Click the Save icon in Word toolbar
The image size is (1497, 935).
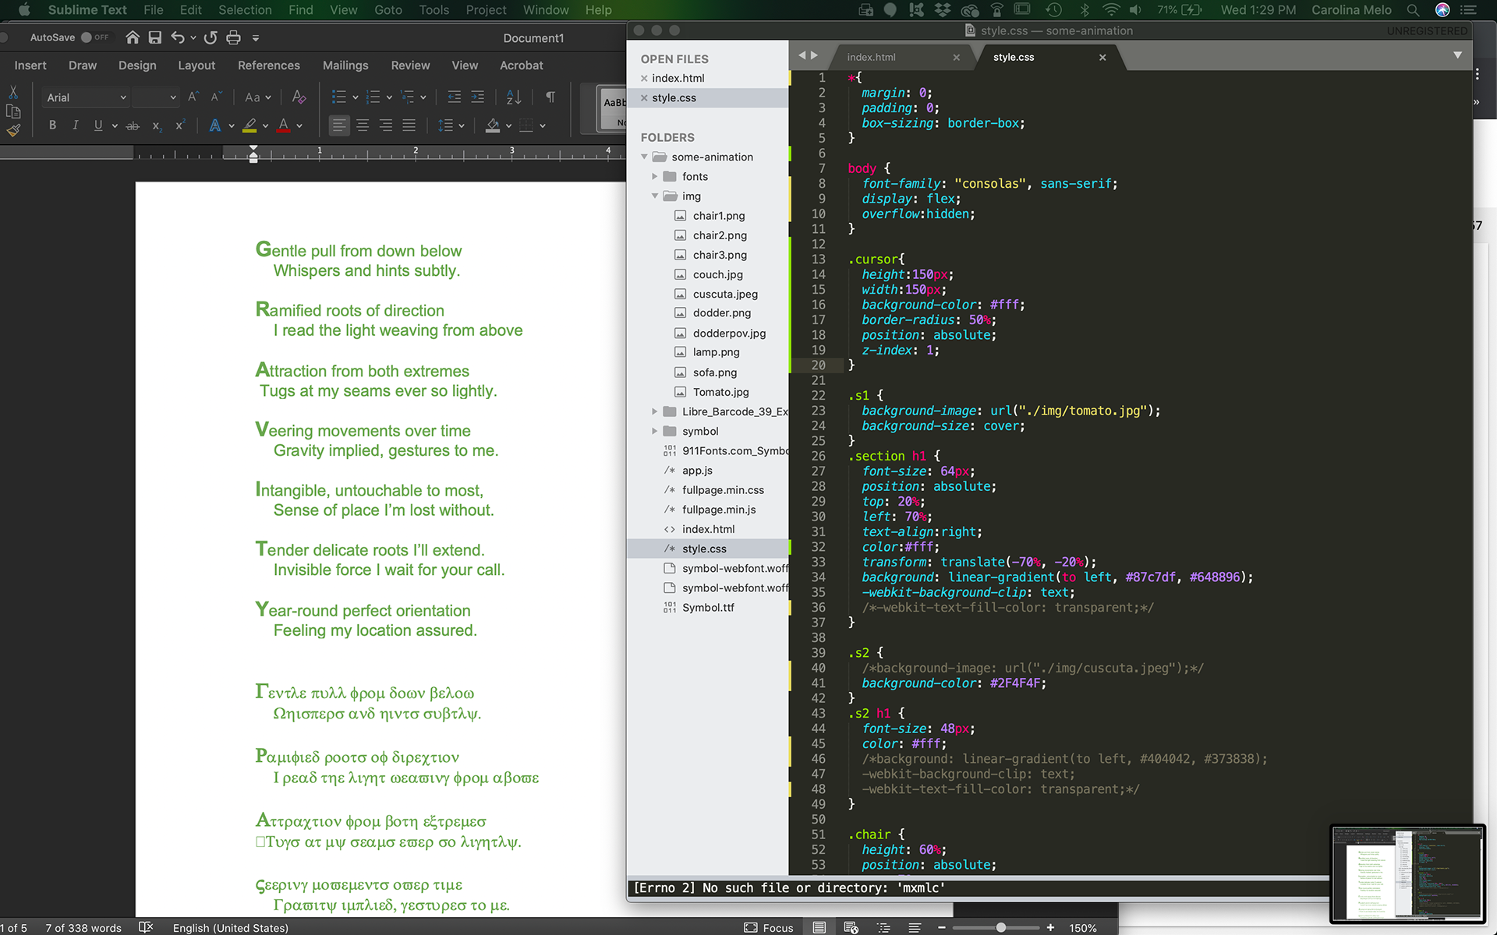coord(154,37)
